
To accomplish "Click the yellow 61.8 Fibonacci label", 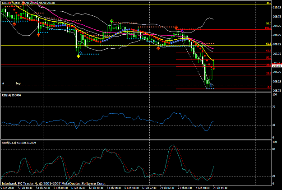I will click(269, 44).
